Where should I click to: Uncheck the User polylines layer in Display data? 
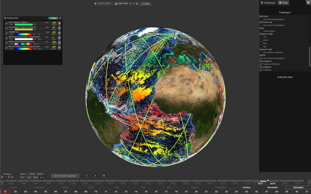point(6,23)
